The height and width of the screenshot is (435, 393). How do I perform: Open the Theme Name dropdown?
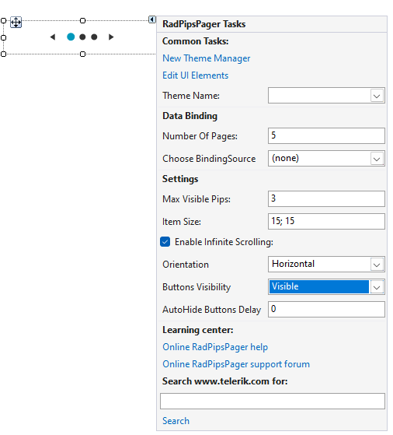tap(377, 96)
